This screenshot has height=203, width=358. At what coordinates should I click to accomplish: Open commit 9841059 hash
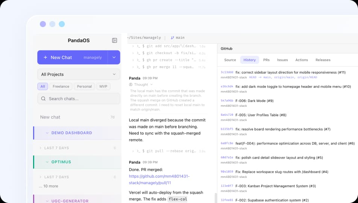tap(227, 171)
